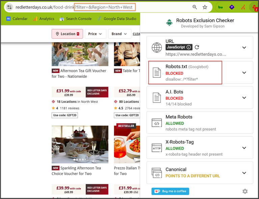The height and width of the screenshot is (199, 259).
Task: Click the A.I. Bots document icon
Action: click(x=157, y=98)
